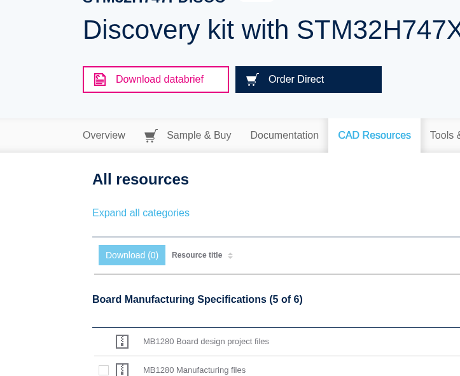Image resolution: width=460 pixels, height=376 pixels.
Task: Click zip icon for MB1280 Manufacturing files
Action: [x=122, y=370]
